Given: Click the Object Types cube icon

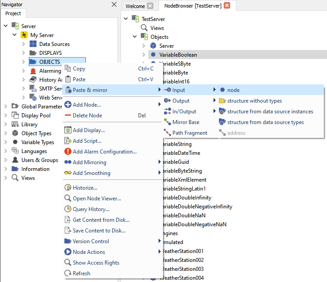Looking at the screenshot, I should tap(15, 133).
